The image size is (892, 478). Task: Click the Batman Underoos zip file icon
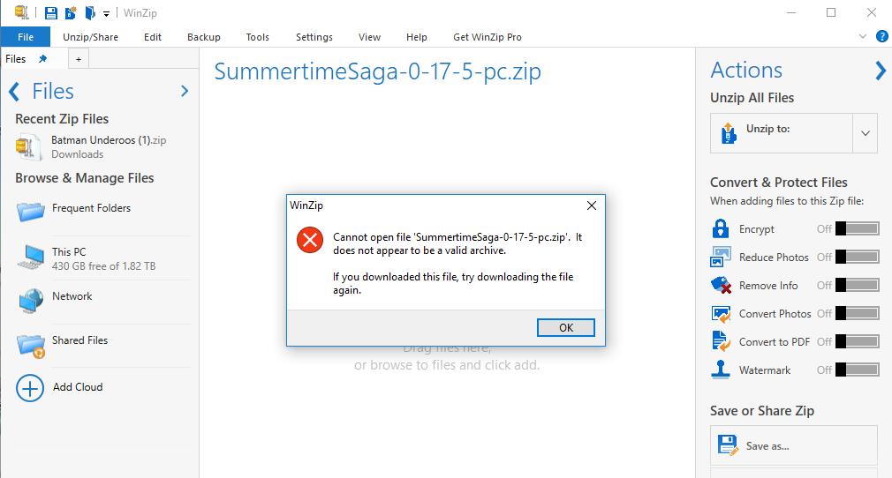point(29,146)
